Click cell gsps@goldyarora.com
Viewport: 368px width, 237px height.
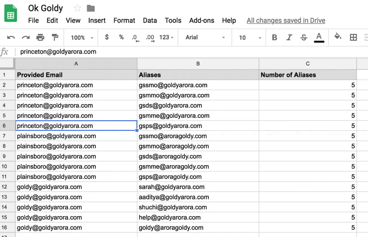click(x=198, y=126)
